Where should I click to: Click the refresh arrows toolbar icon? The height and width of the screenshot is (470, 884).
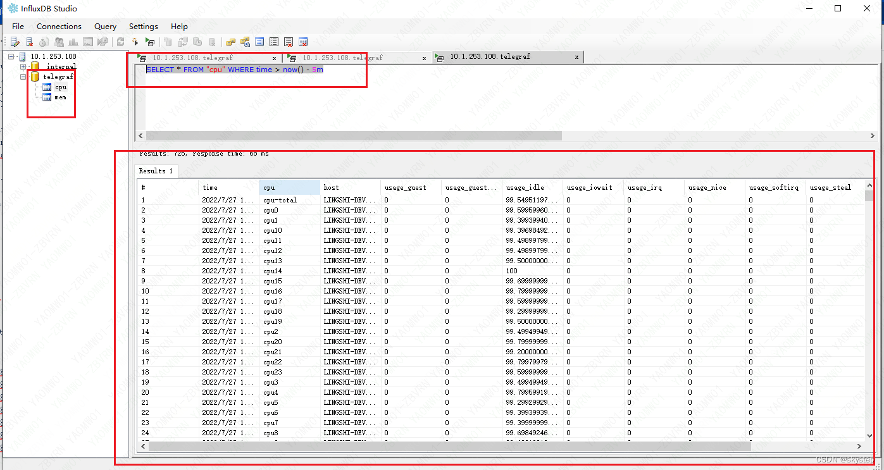point(121,42)
